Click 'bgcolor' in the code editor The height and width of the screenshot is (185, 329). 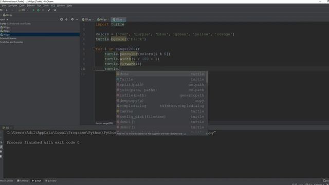[119, 39]
